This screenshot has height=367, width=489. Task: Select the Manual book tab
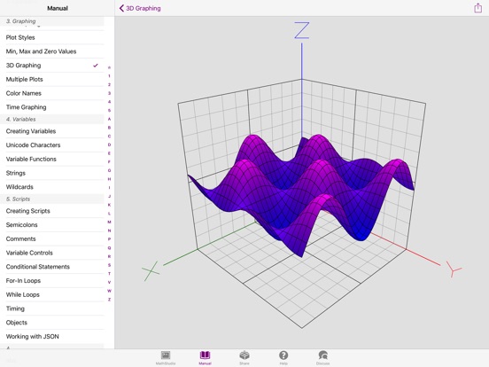pos(205,357)
